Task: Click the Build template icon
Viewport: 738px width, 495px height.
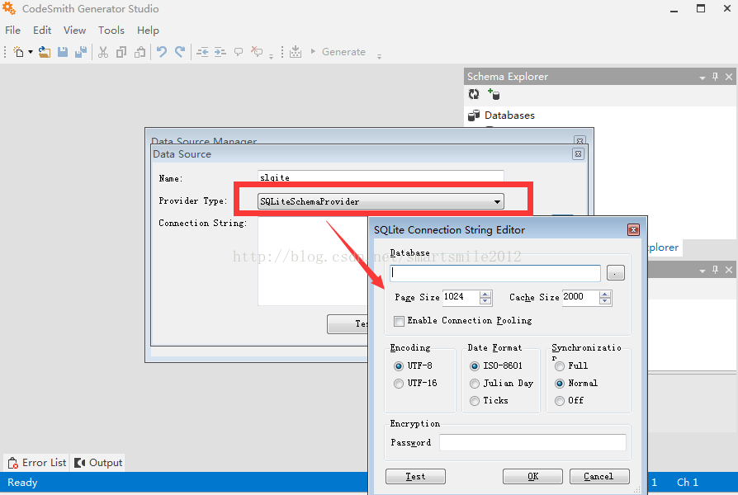Action: tap(296, 52)
